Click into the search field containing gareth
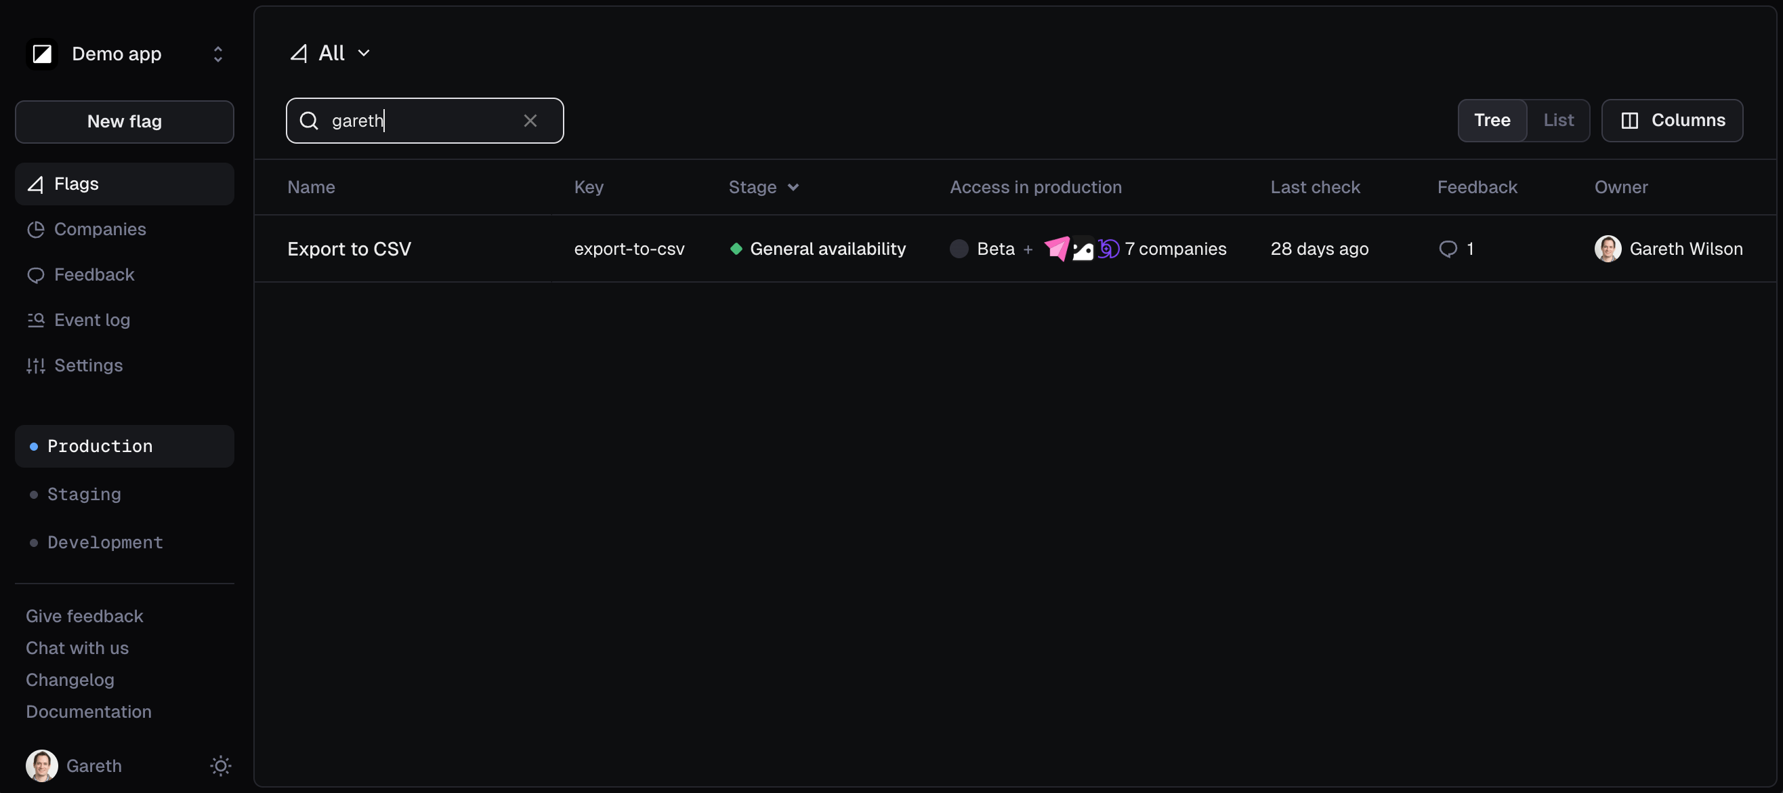 [425, 121]
